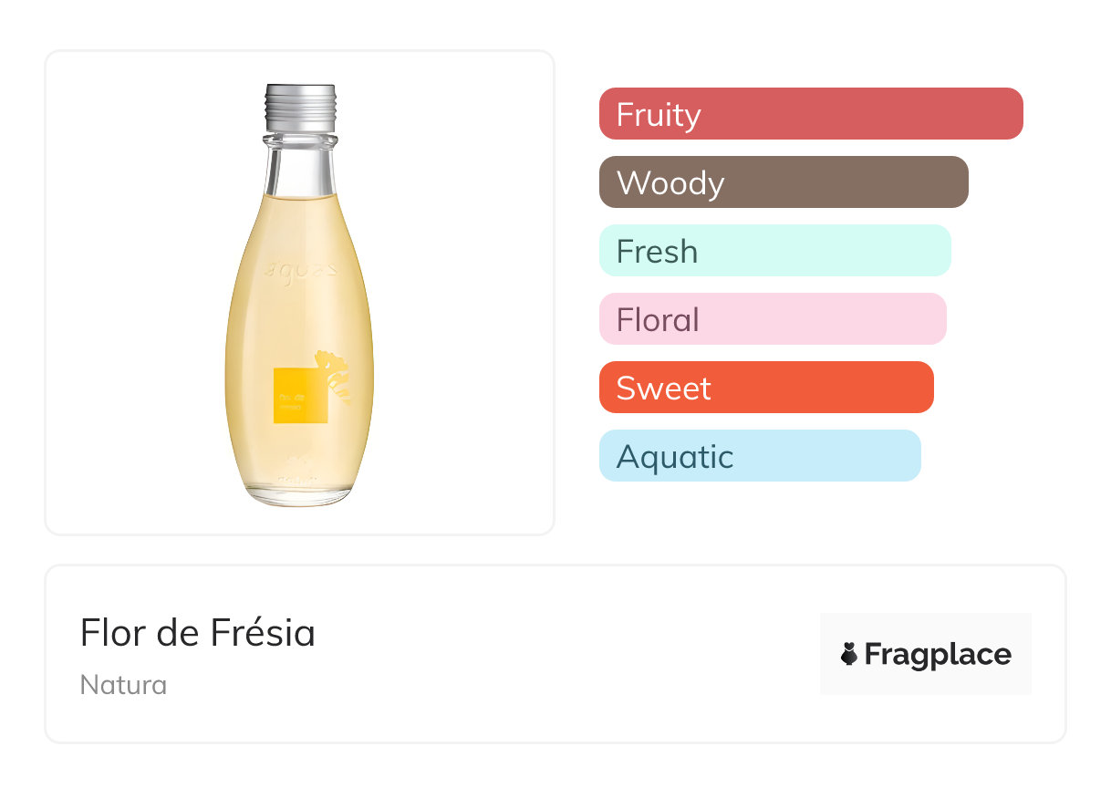Viewport: 1111px width, 788px height.
Task: Open the Natura brand name link
Action: [123, 685]
